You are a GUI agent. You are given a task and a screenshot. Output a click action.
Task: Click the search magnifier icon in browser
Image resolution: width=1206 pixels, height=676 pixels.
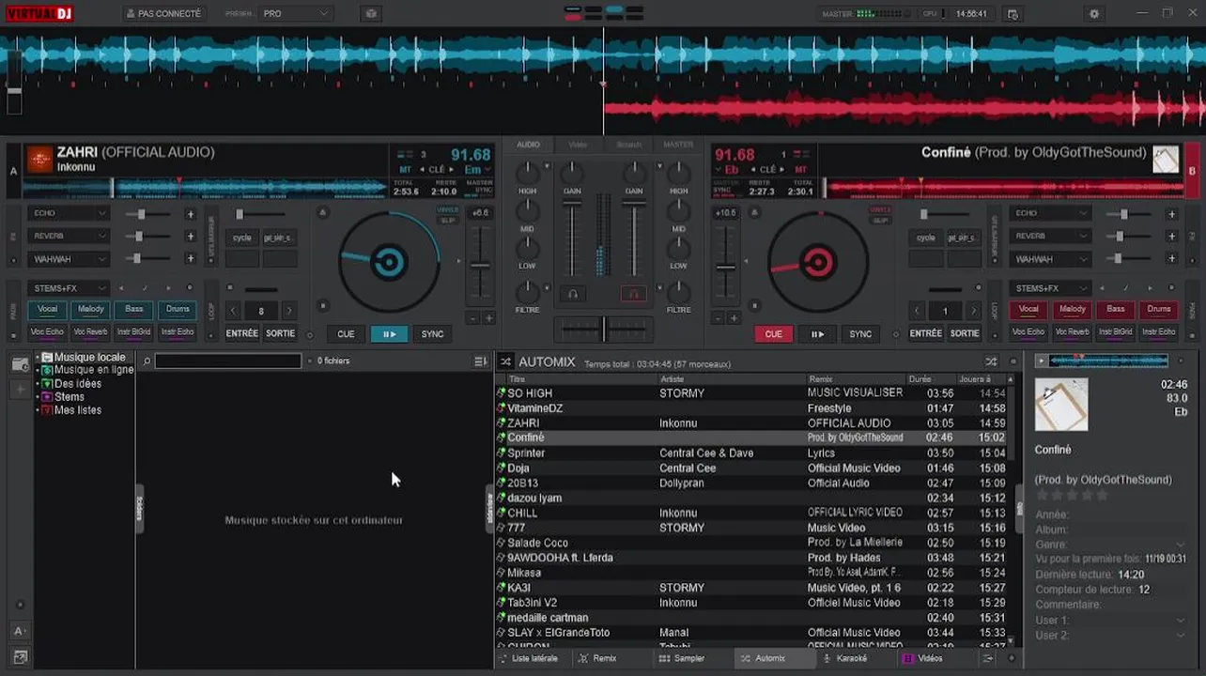tap(147, 361)
